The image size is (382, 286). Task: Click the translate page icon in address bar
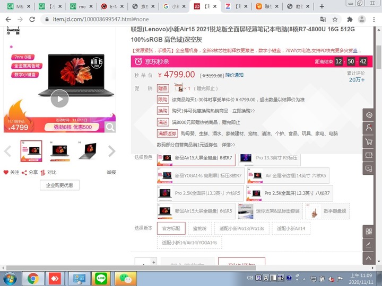[323, 20]
